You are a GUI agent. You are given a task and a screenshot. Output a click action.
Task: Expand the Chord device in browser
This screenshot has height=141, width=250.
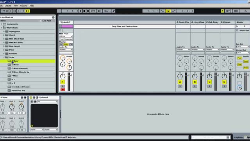pos(4,35)
